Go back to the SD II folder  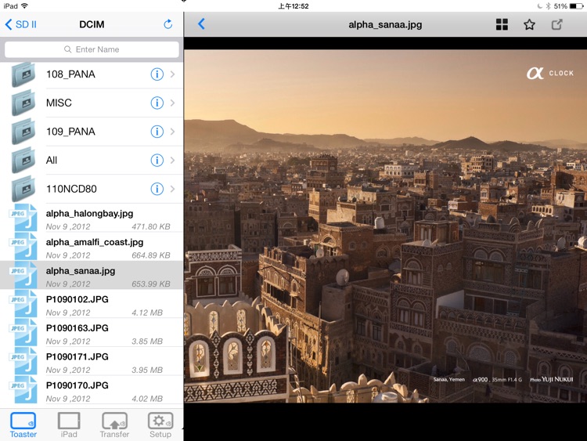21,24
